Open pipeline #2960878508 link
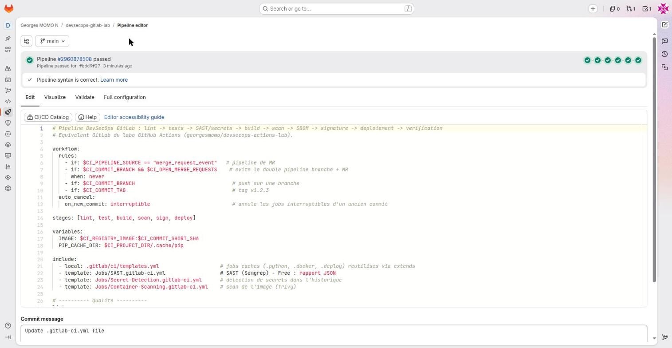The width and height of the screenshot is (672, 348). [x=75, y=59]
